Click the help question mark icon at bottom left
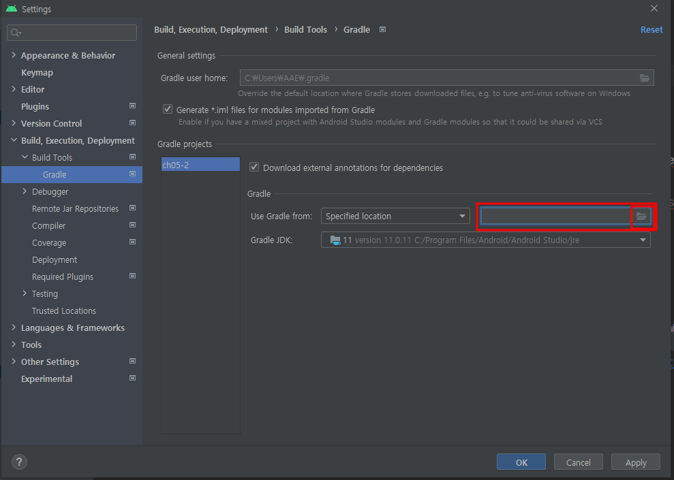Image resolution: width=674 pixels, height=480 pixels. (x=18, y=462)
